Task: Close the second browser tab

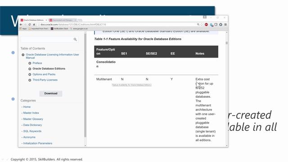Action: pyautogui.click(x=75, y=20)
